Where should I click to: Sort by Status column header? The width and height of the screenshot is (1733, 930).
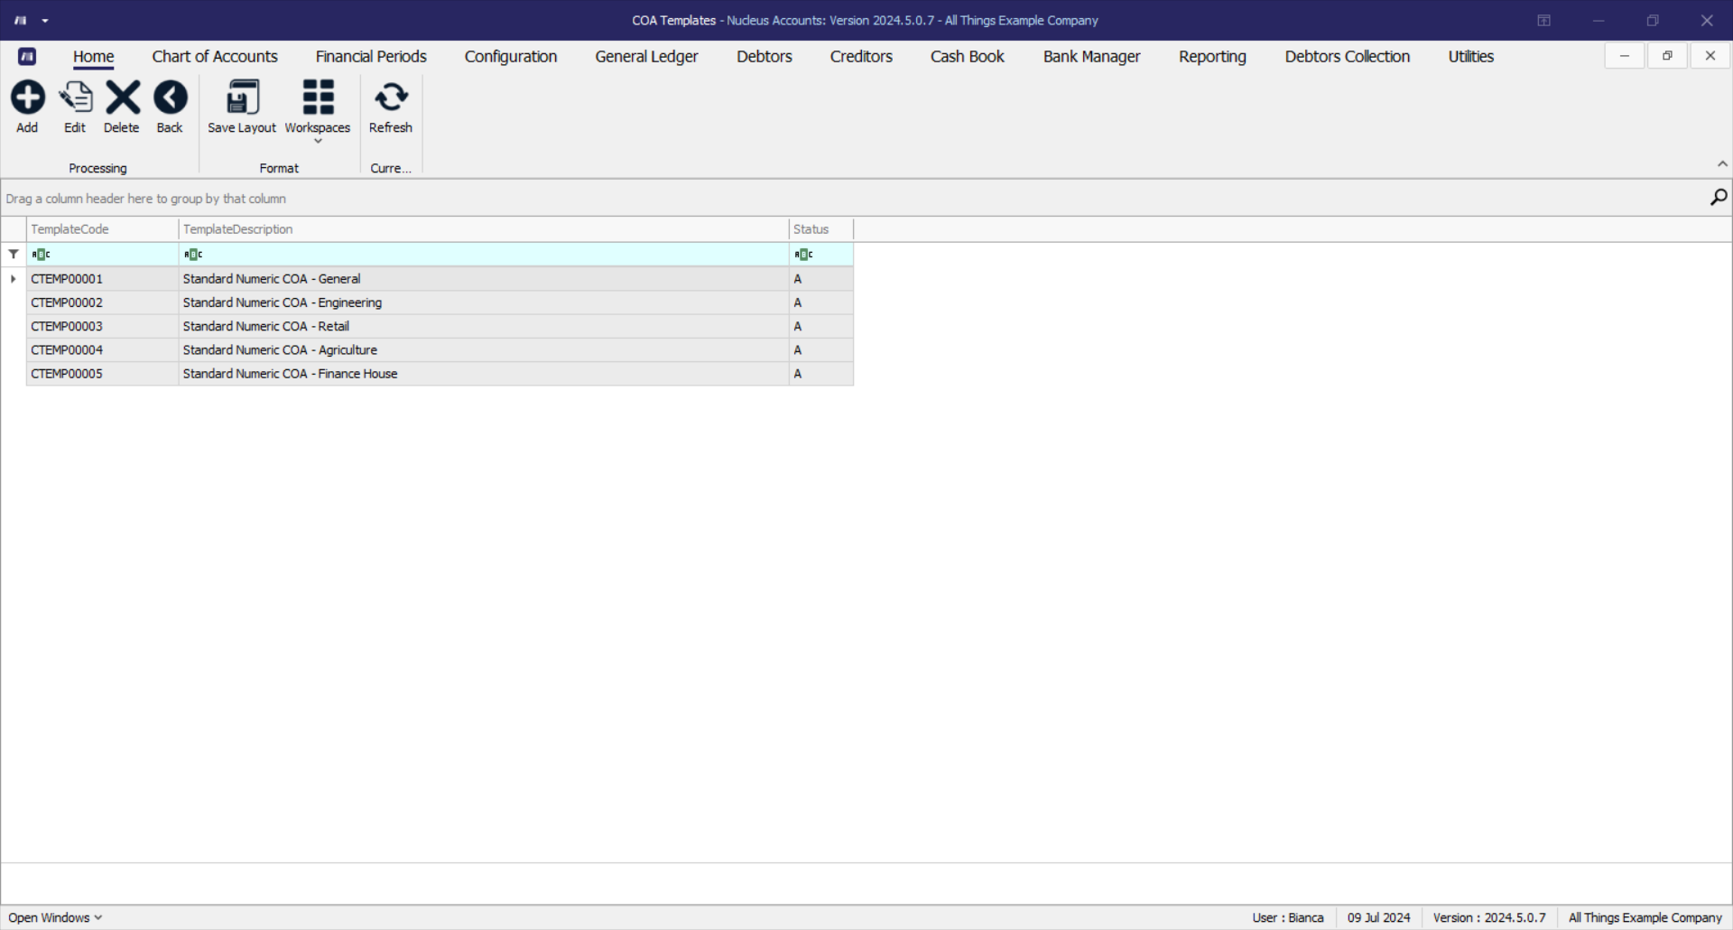(x=821, y=229)
